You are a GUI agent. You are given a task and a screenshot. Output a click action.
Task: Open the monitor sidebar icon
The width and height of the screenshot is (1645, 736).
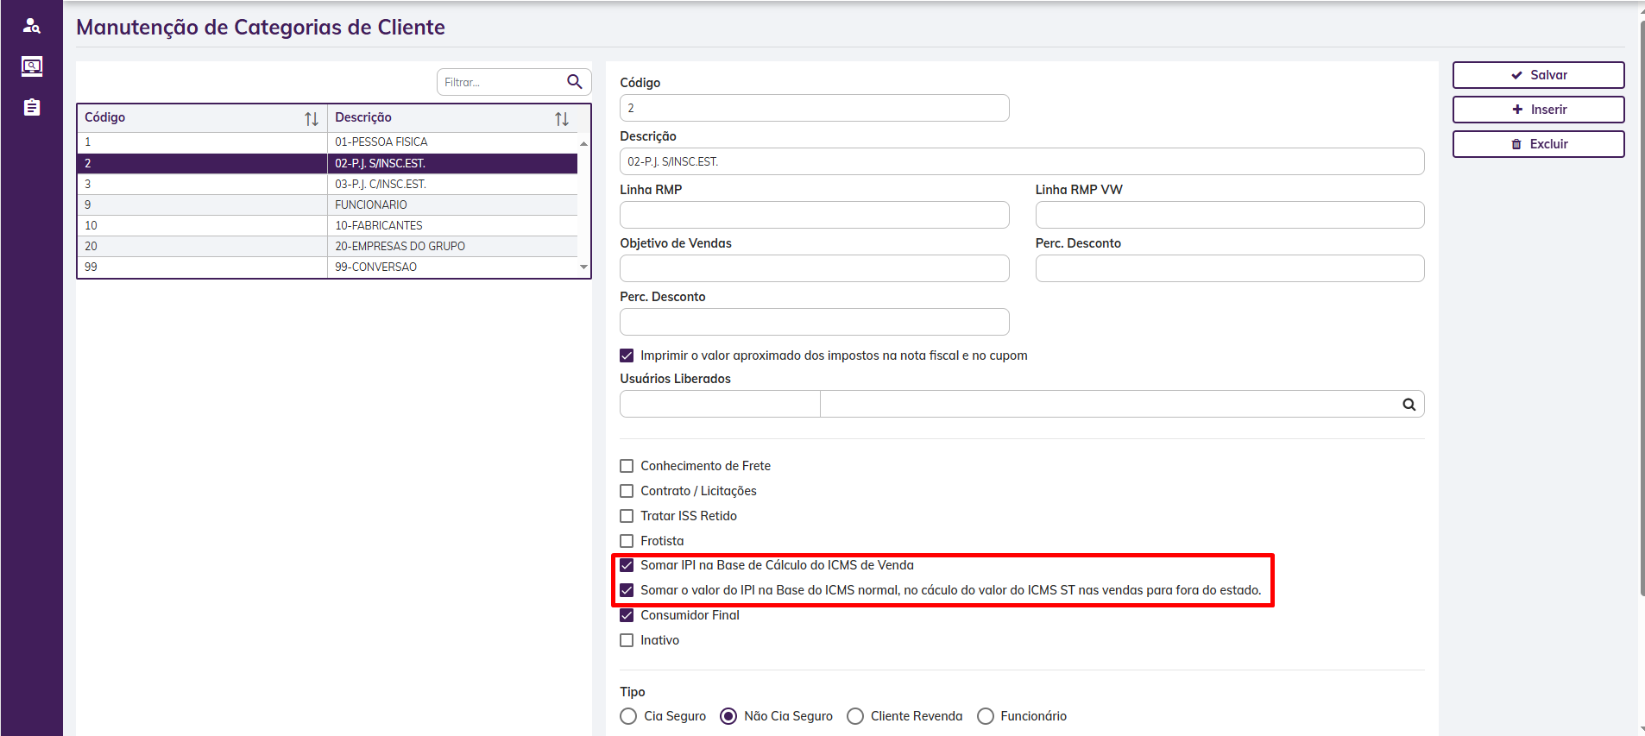pos(32,66)
